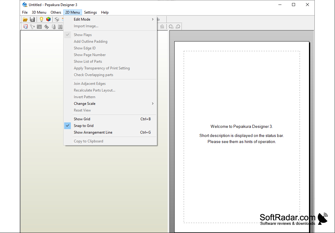This screenshot has height=233, width=335.
Task: Close the Pepakura Designer window
Action: tap(307, 5)
